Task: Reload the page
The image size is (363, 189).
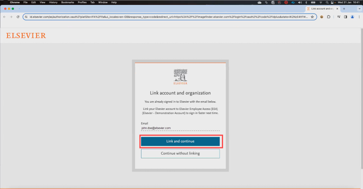Action: point(18,17)
